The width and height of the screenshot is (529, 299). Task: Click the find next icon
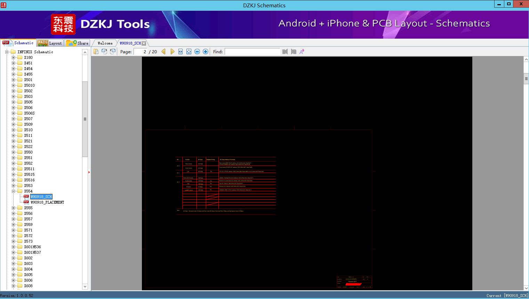tap(294, 52)
